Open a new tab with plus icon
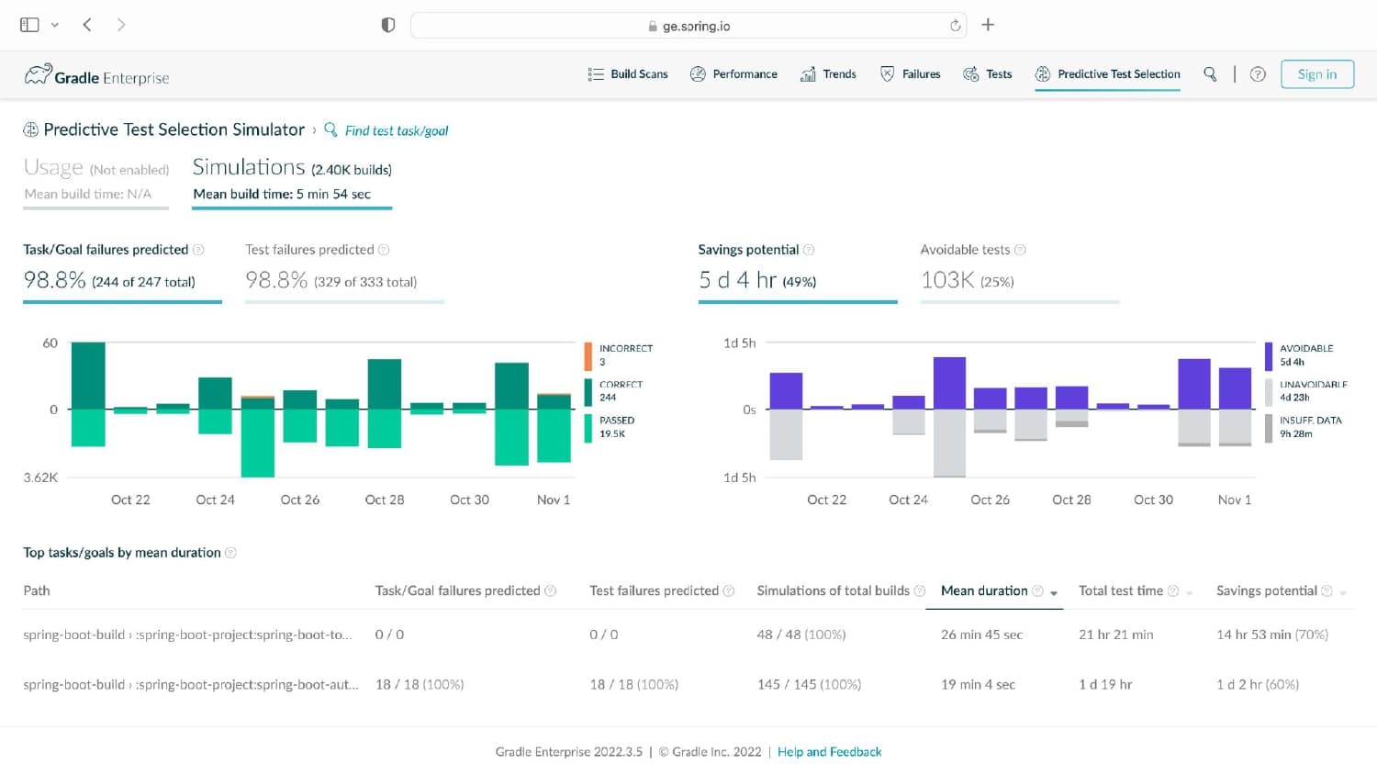Screen dimensions: 1377x775 (x=988, y=25)
